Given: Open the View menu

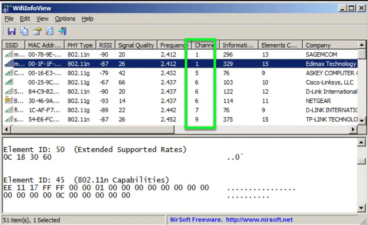Looking at the screenshot, I should click(x=42, y=19).
